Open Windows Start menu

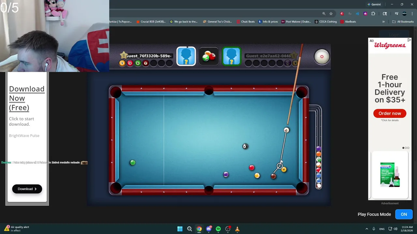click(x=180, y=229)
